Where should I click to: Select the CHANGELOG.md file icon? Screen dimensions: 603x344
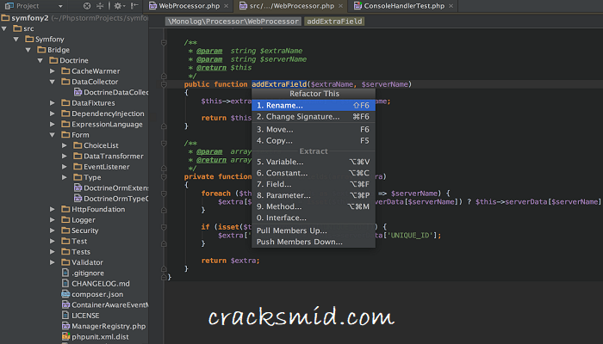(x=65, y=284)
